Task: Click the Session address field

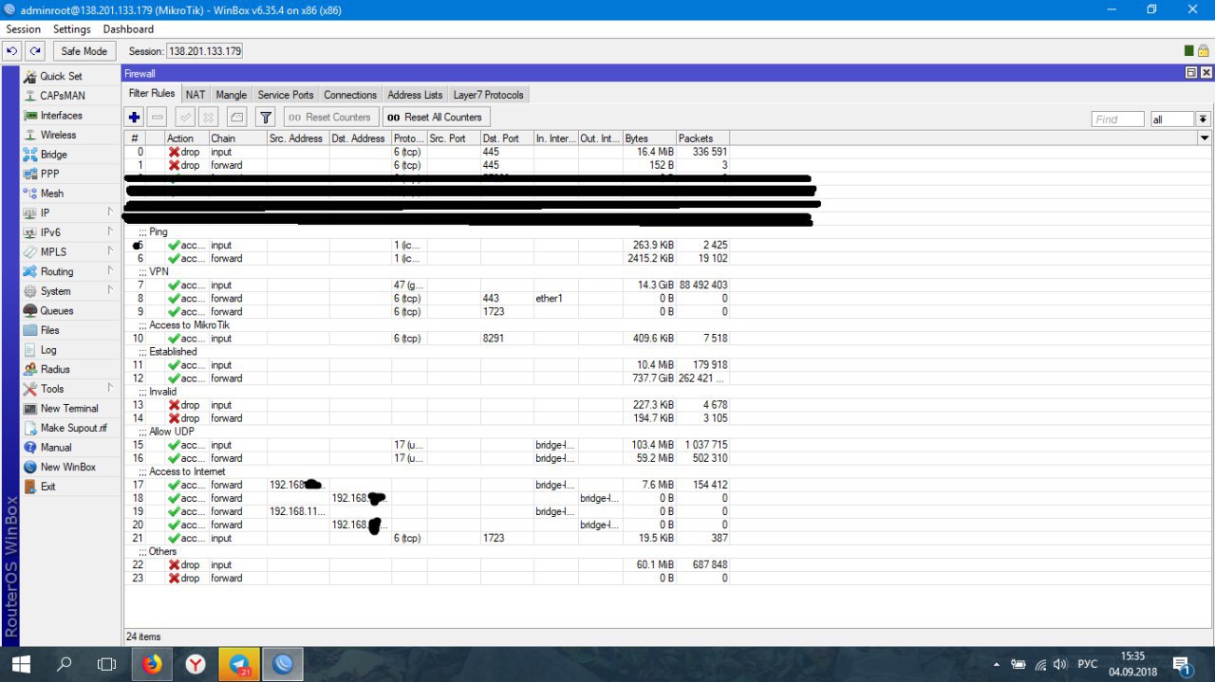Action: [x=205, y=51]
